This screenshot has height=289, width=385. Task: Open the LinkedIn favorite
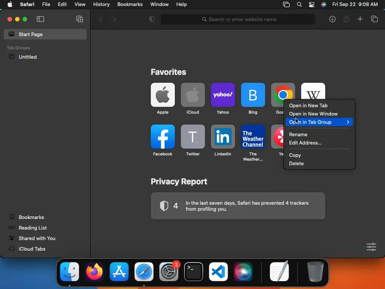click(223, 137)
